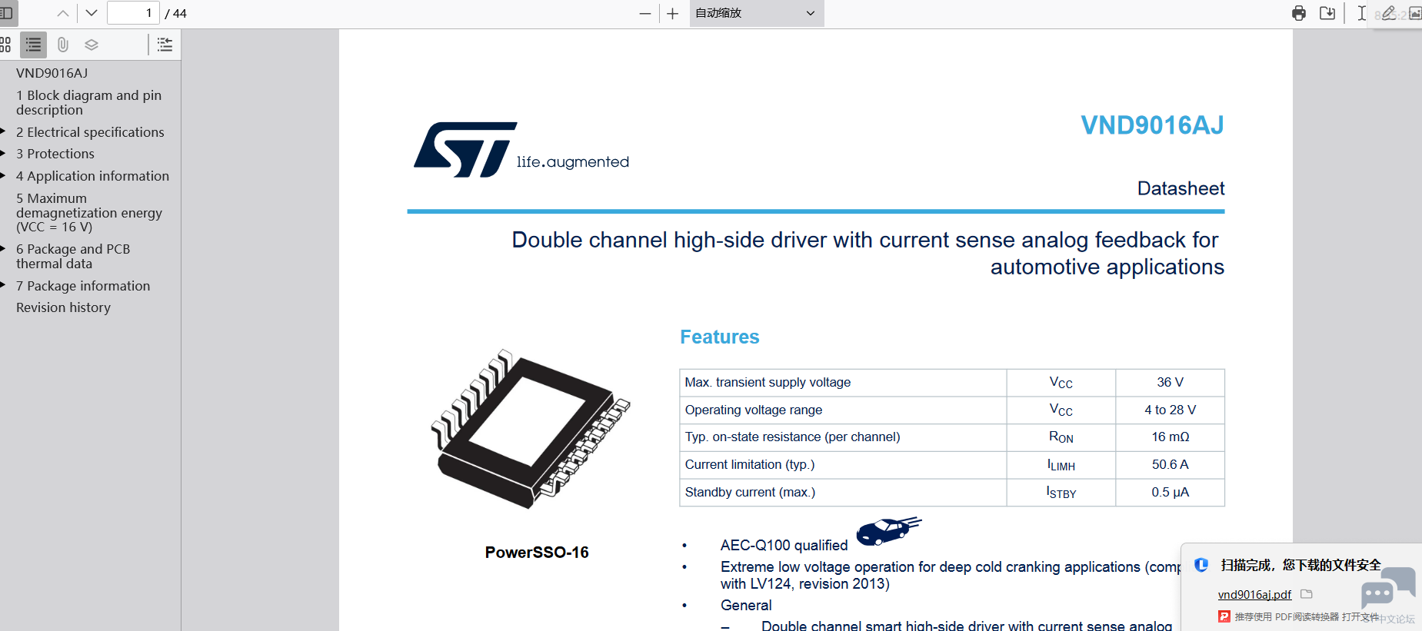Click the 推荐使用 PDF阅读转换器 打开文件 link
This screenshot has width=1422, height=631.
point(1307,616)
